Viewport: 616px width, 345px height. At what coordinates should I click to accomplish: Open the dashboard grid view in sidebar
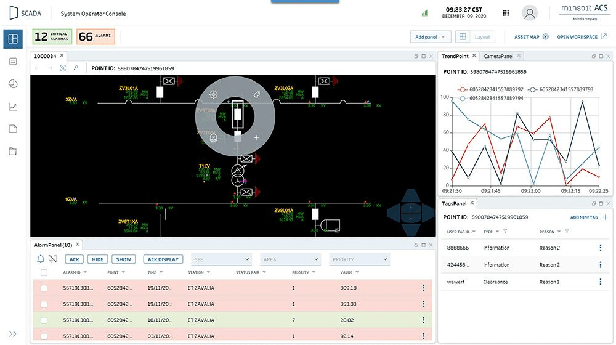[13, 39]
